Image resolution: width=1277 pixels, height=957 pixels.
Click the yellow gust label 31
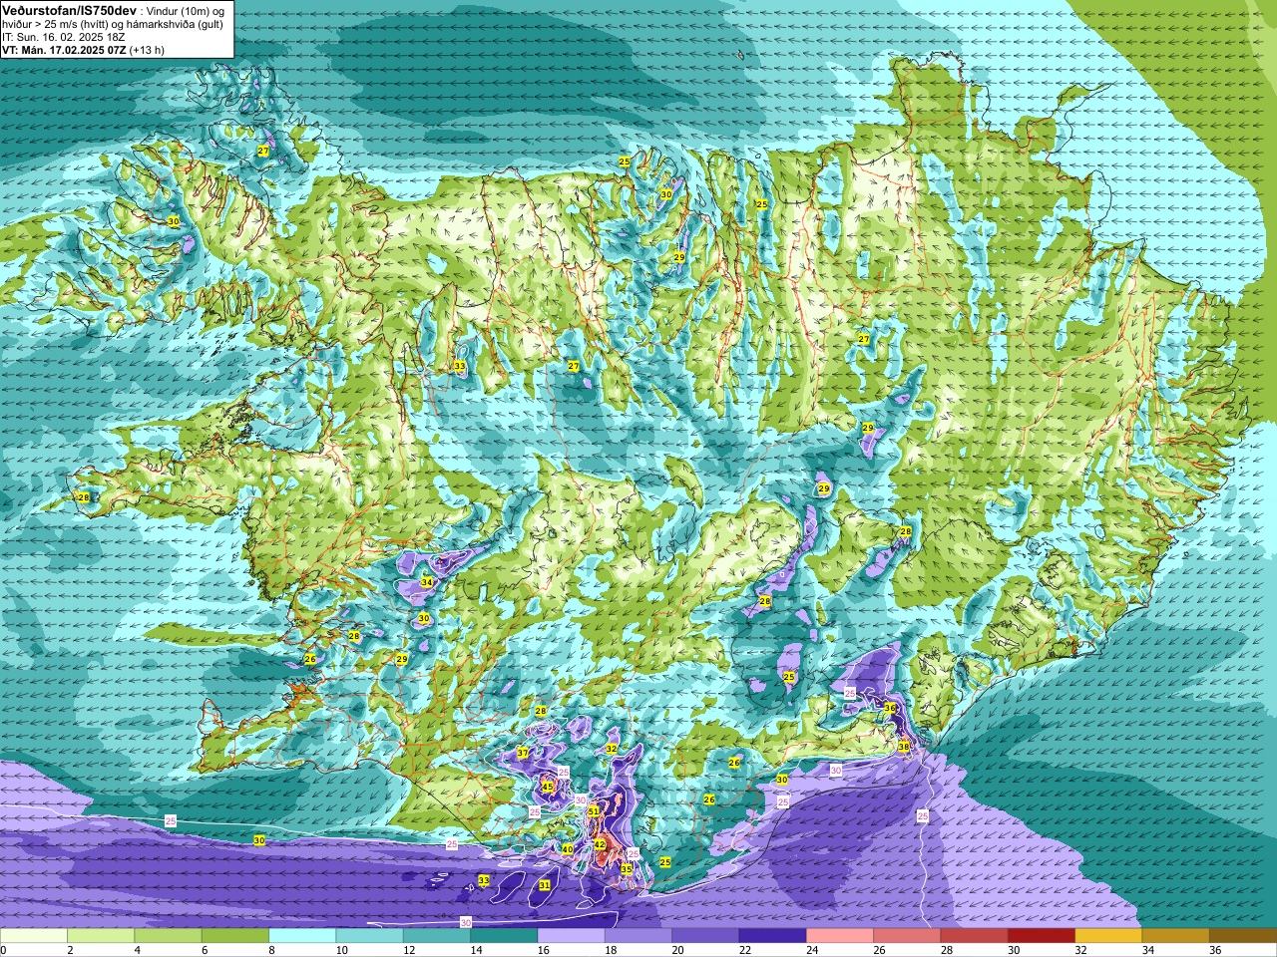point(545,885)
